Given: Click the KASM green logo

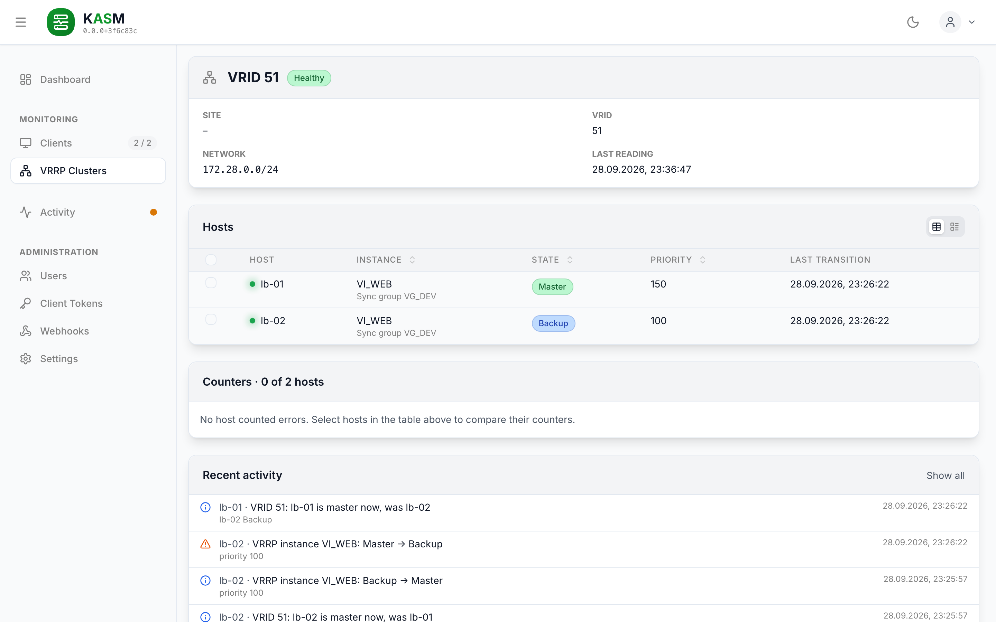Looking at the screenshot, I should (x=61, y=22).
